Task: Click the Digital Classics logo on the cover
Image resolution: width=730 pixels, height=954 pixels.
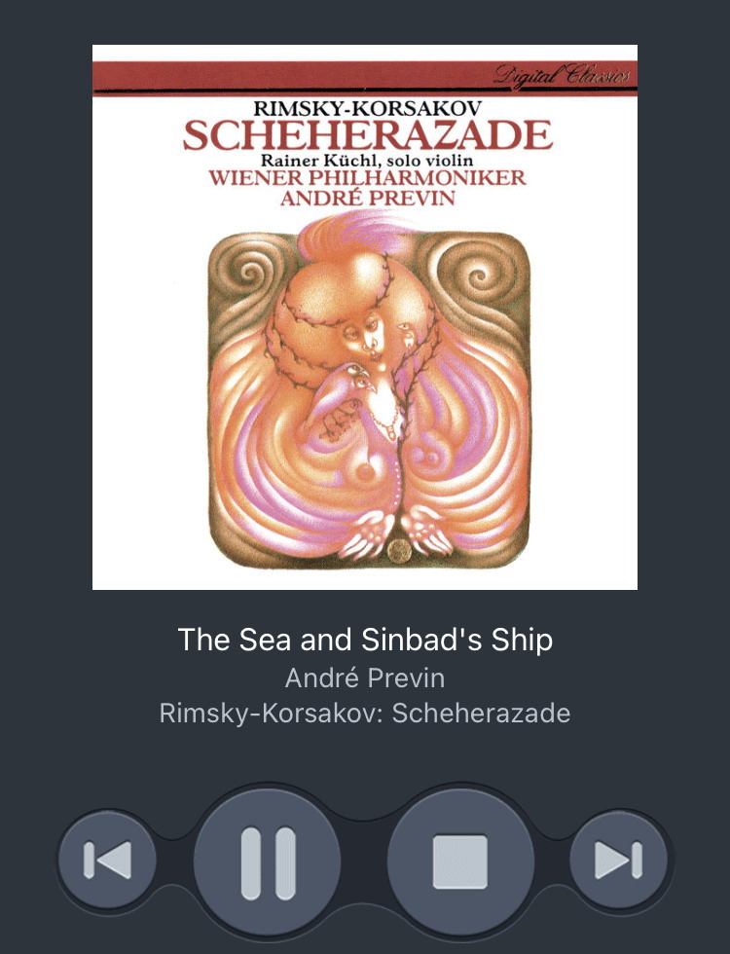Action: point(562,76)
